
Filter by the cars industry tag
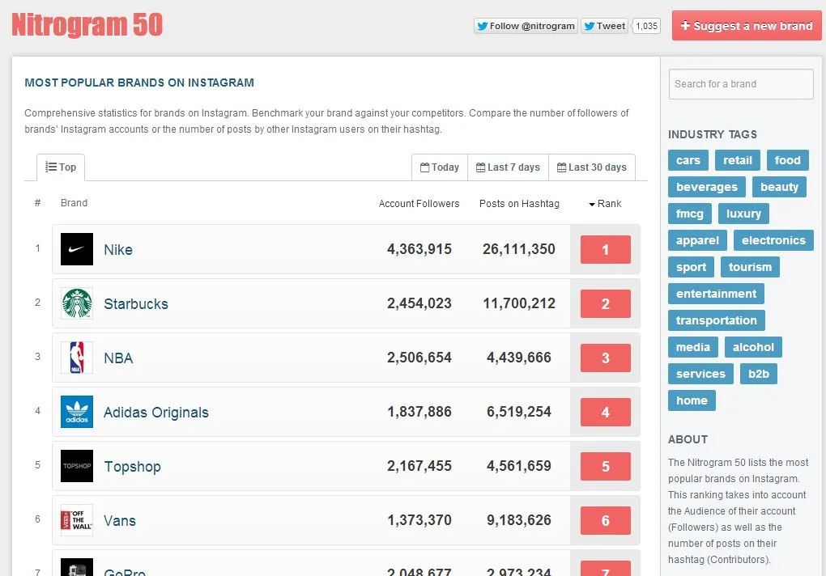coord(688,160)
